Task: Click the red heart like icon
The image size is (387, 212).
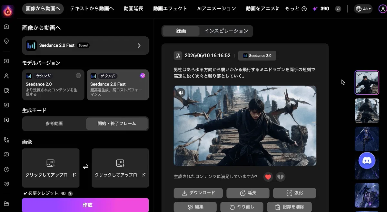Action: (x=268, y=177)
